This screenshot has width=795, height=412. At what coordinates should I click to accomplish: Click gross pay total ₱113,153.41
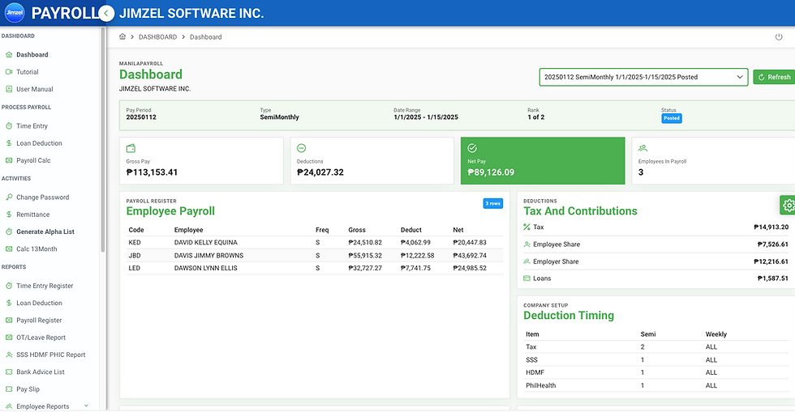(x=153, y=172)
